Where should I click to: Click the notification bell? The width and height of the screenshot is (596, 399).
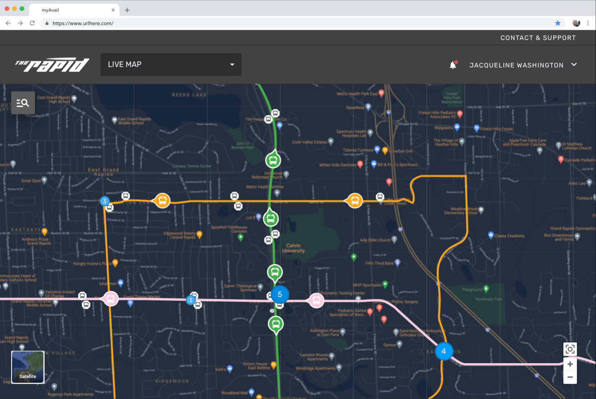(x=452, y=65)
